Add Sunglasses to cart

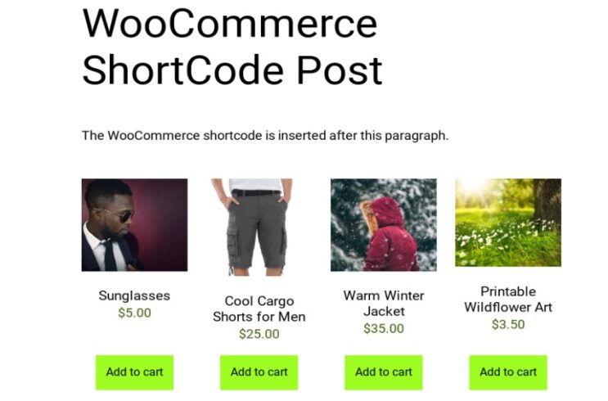pyautogui.click(x=134, y=372)
